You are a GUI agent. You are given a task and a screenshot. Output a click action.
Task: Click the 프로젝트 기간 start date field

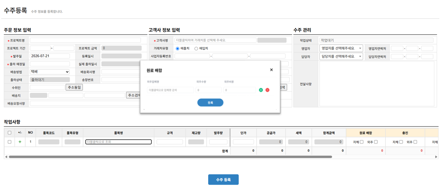[40, 48]
